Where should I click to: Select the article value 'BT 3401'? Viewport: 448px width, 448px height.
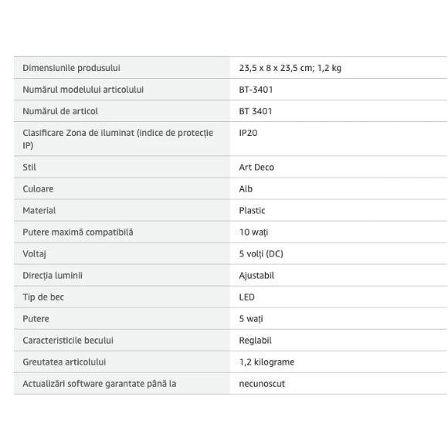coord(256,111)
